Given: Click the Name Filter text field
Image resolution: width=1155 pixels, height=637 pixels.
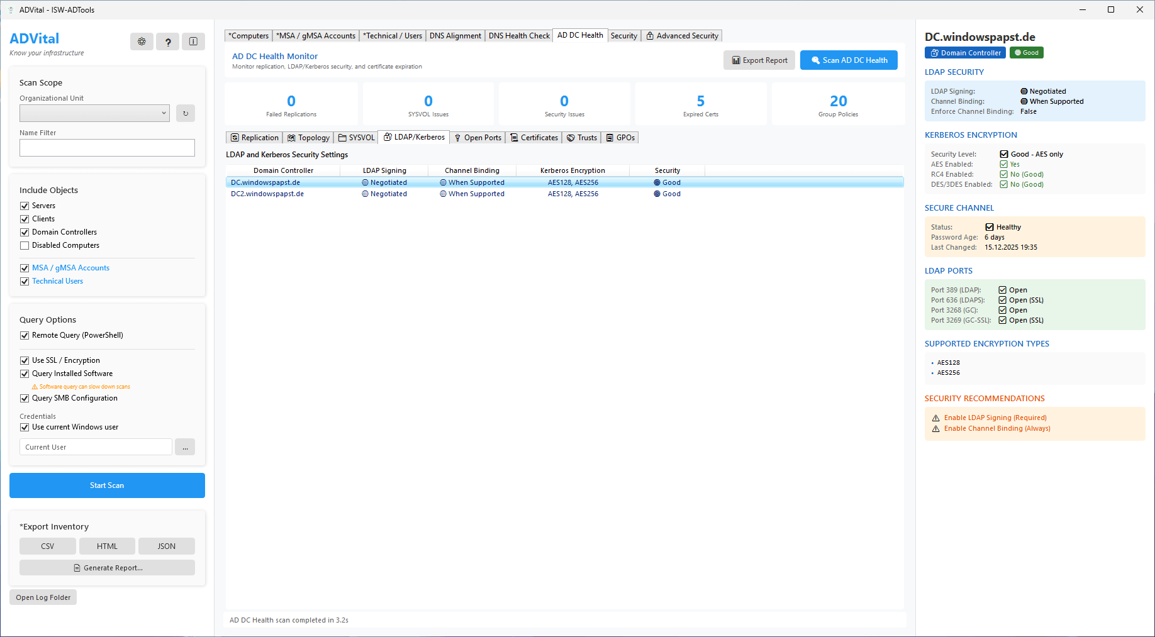Looking at the screenshot, I should coord(107,148).
